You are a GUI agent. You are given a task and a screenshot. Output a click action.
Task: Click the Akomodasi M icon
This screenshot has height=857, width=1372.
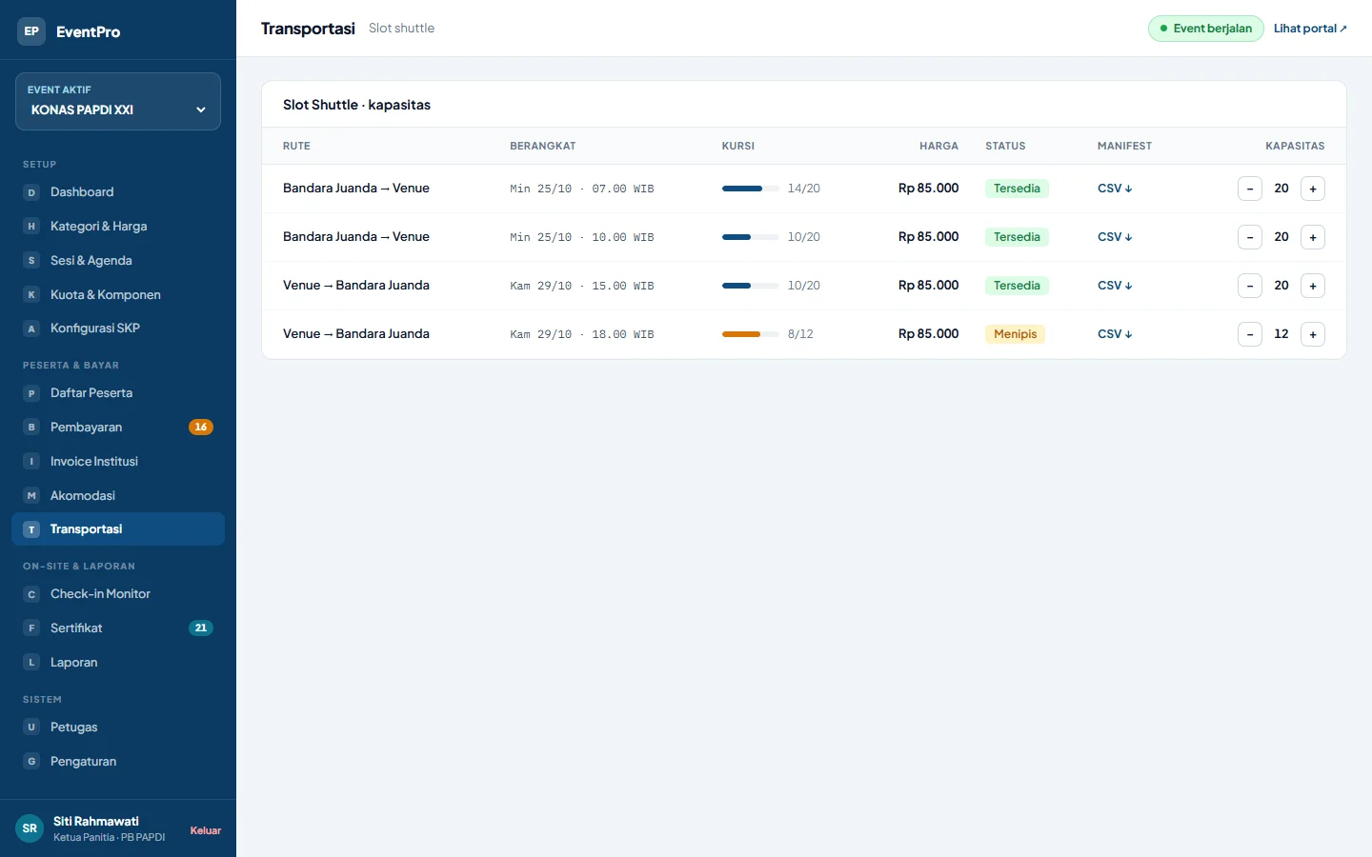(31, 496)
